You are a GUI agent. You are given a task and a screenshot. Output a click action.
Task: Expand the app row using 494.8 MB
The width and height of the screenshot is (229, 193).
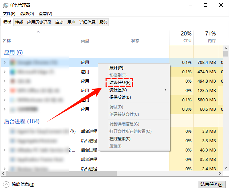(x=5, y=81)
